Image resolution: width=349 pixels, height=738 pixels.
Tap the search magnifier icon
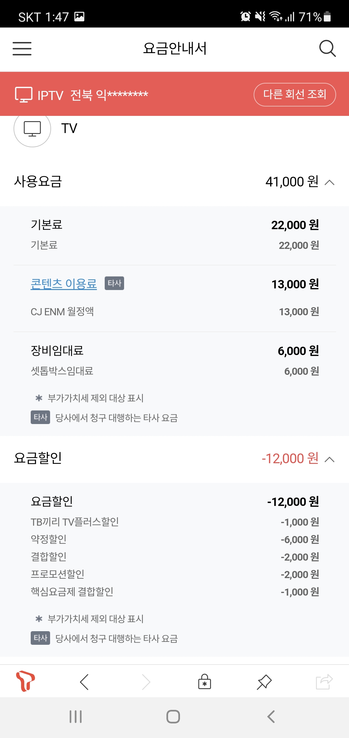(x=327, y=49)
